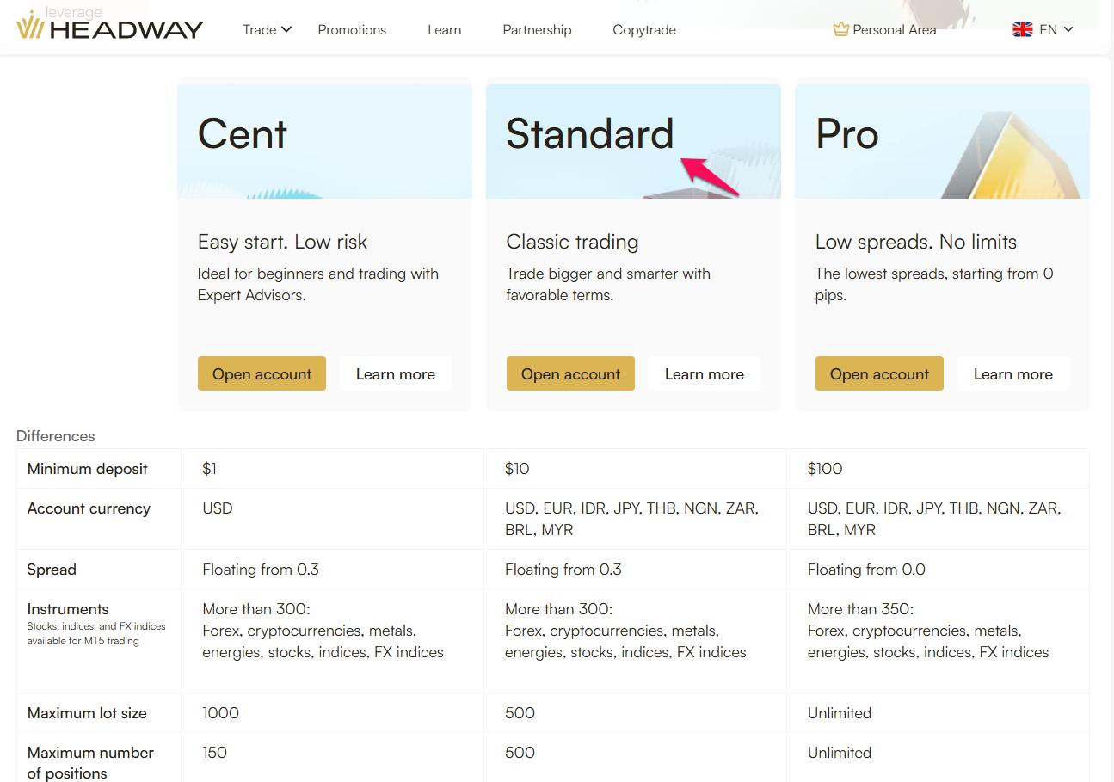Screen dimensions: 1114x782
Task: Click "Trade bigger and smarter" description text
Action: point(608,285)
